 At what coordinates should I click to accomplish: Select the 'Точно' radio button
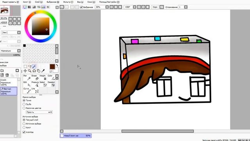(24, 100)
